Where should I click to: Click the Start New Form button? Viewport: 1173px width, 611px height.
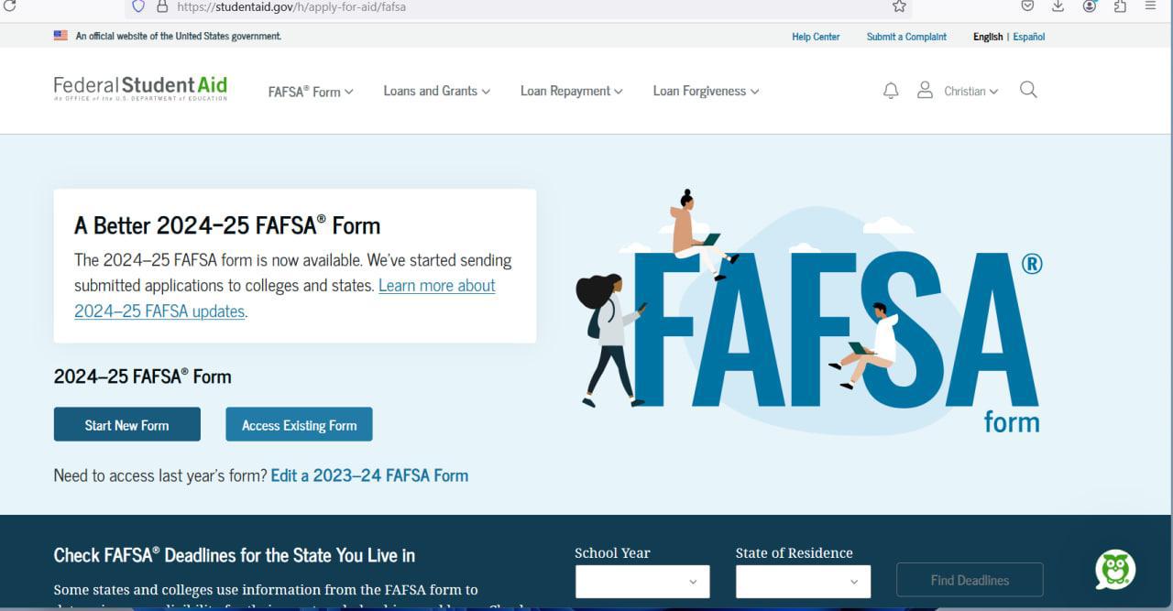[x=127, y=424]
